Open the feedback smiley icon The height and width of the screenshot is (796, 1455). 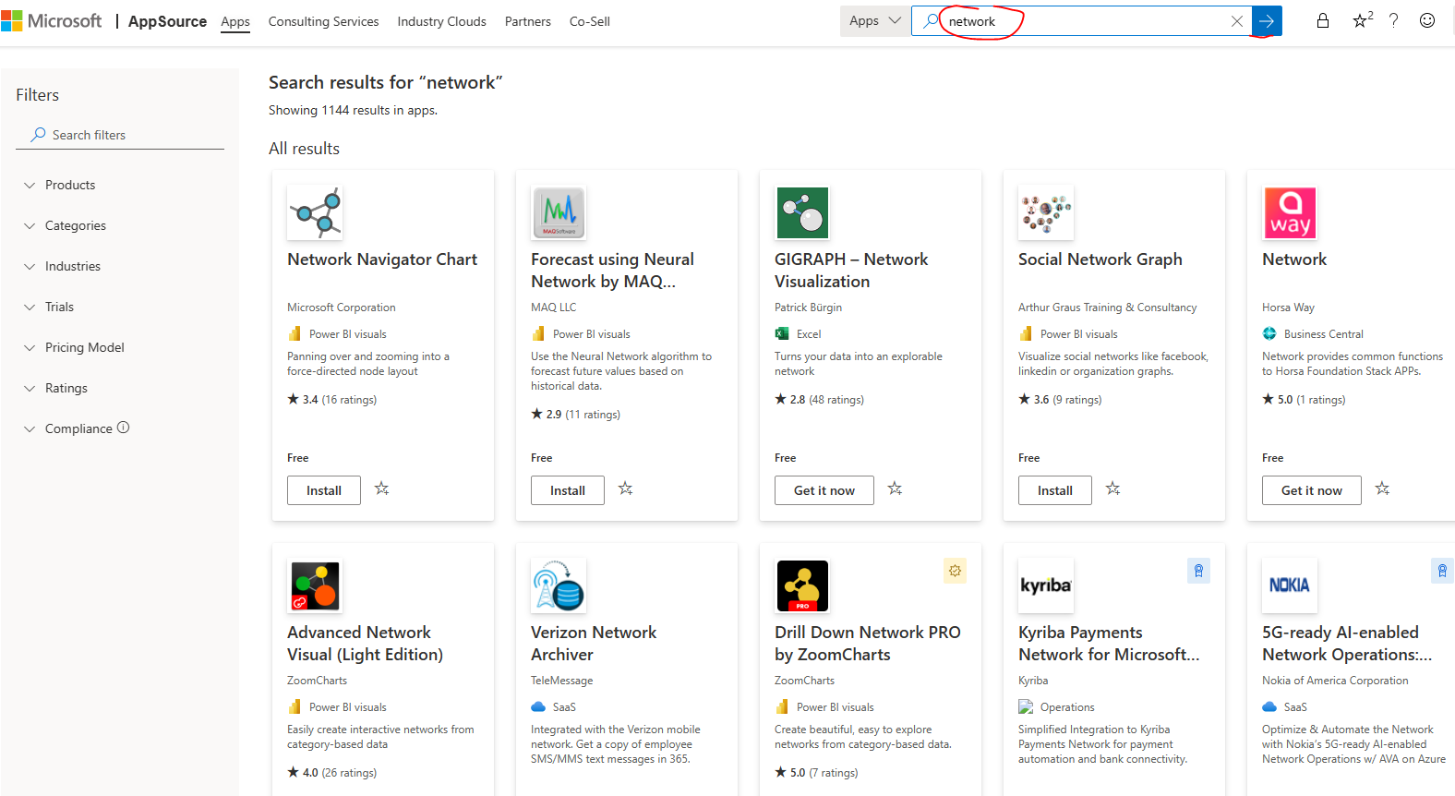coord(1427,20)
